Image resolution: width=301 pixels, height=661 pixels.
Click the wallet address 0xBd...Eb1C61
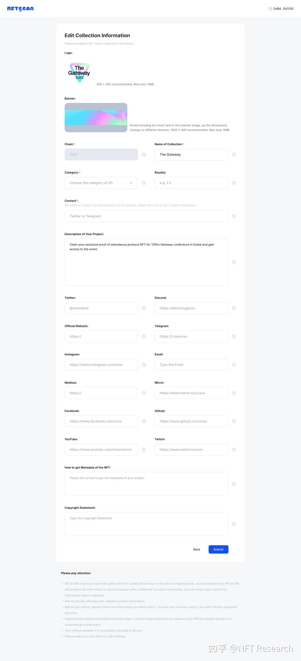point(283,9)
